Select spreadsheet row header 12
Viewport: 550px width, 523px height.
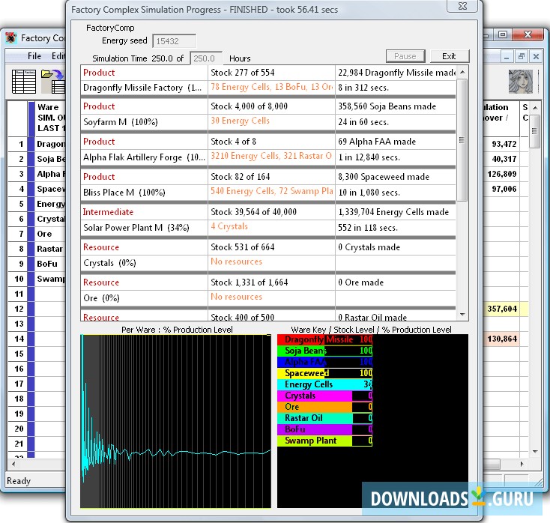coord(18,309)
